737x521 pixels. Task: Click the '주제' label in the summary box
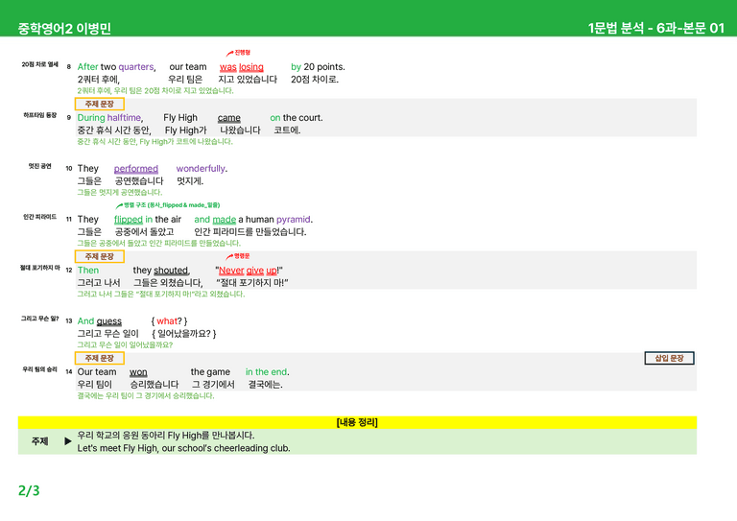39,441
